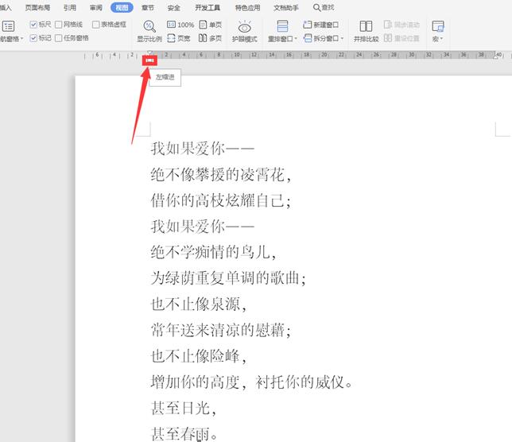Toggle the 任务窗格 task pane checkbox
512x442 pixels.
59,37
